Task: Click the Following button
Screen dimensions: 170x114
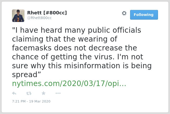Action: [144, 15]
